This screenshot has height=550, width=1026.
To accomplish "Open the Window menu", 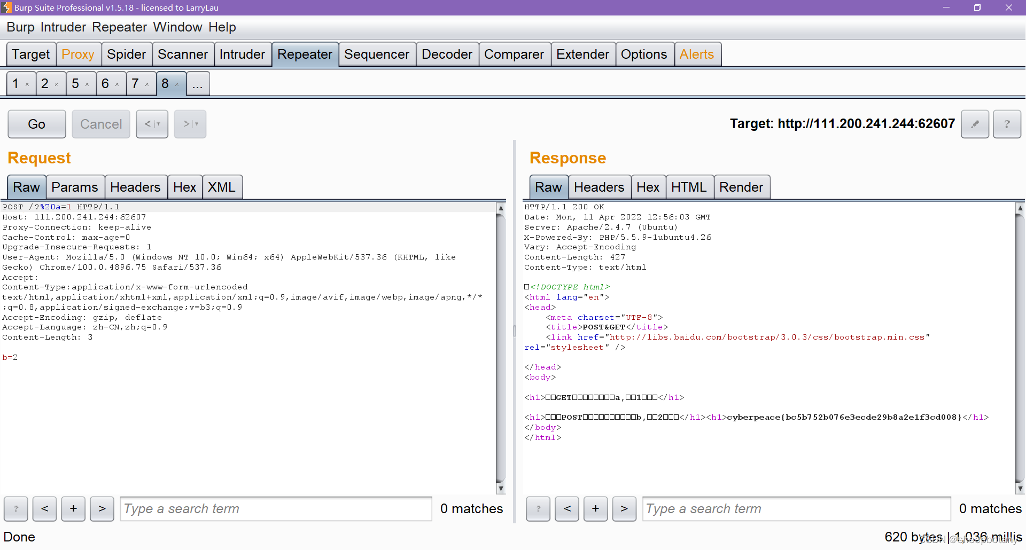I will point(177,27).
